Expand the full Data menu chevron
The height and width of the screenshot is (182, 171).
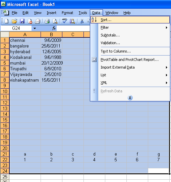pyautogui.click(x=130, y=98)
